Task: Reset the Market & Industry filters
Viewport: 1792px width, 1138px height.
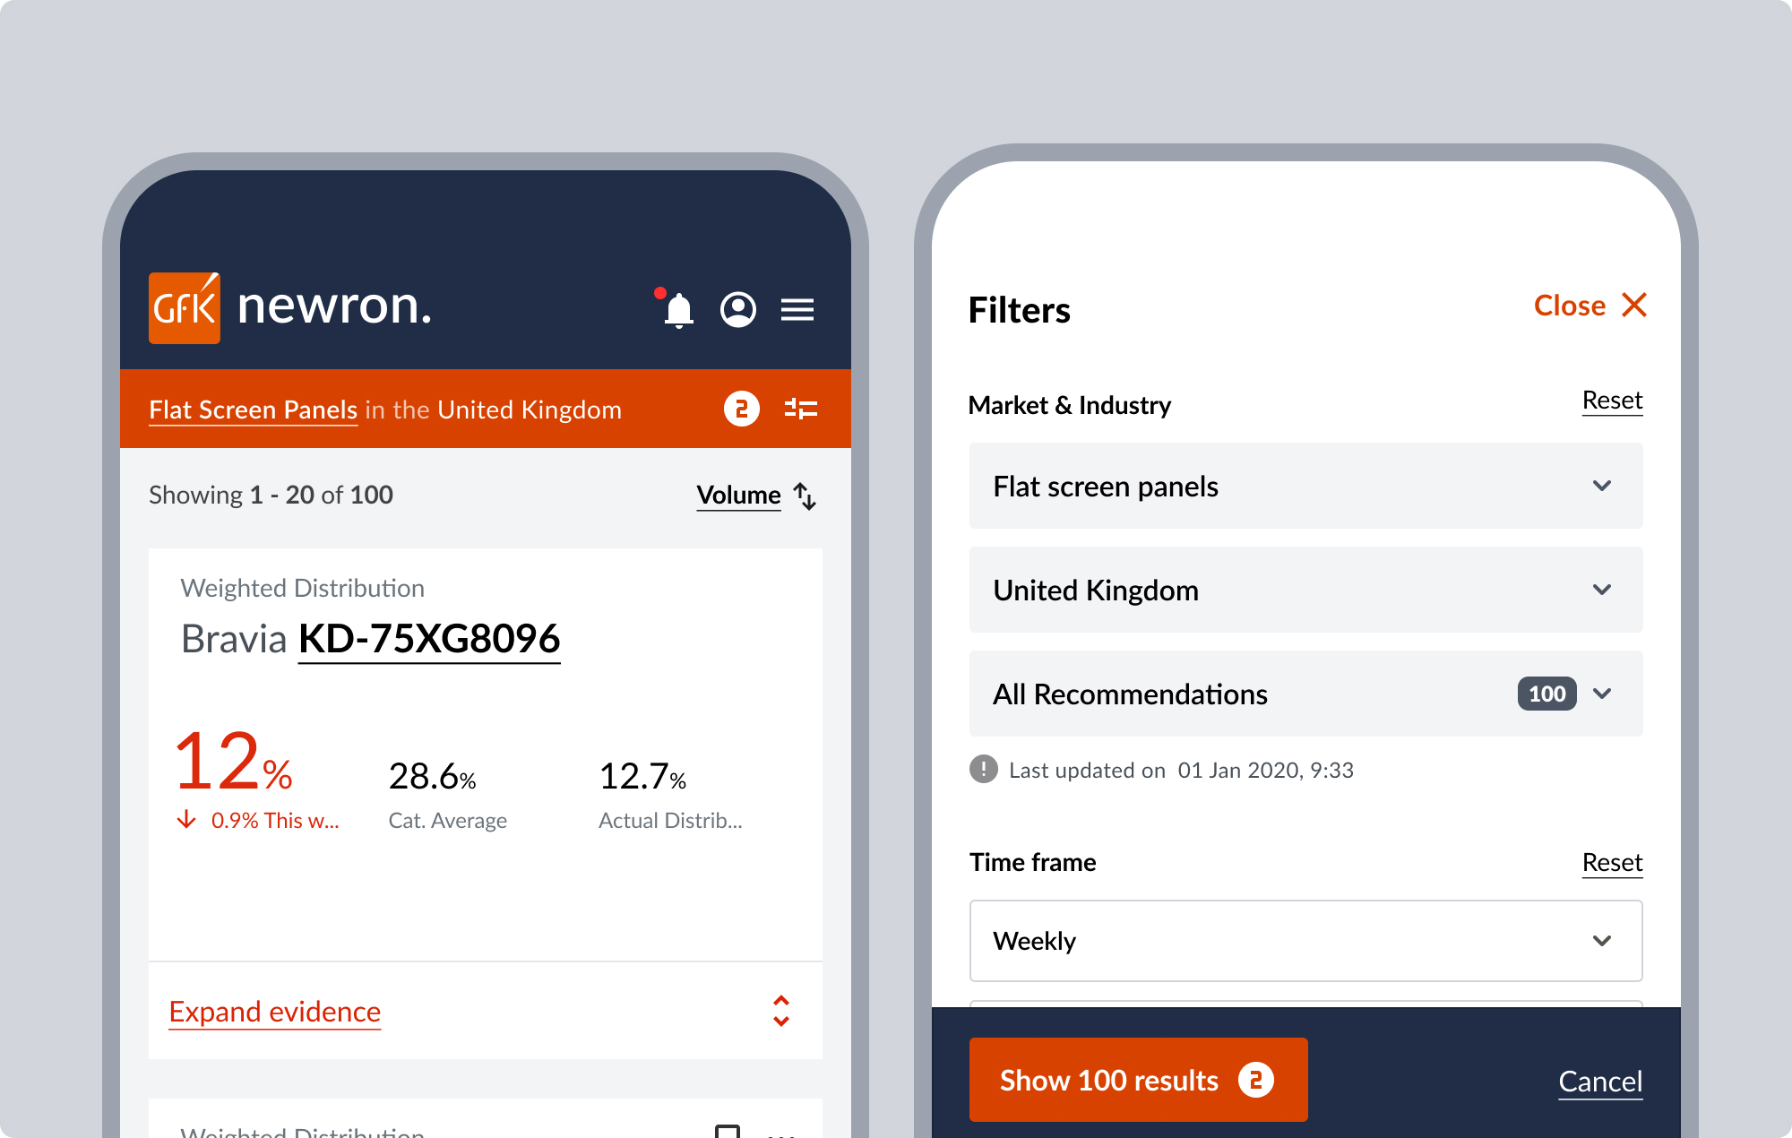Action: (1611, 401)
